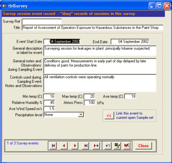This screenshot has height=163, width=172.
Task: Edit the Min temp (C) field
Action: (49, 96)
